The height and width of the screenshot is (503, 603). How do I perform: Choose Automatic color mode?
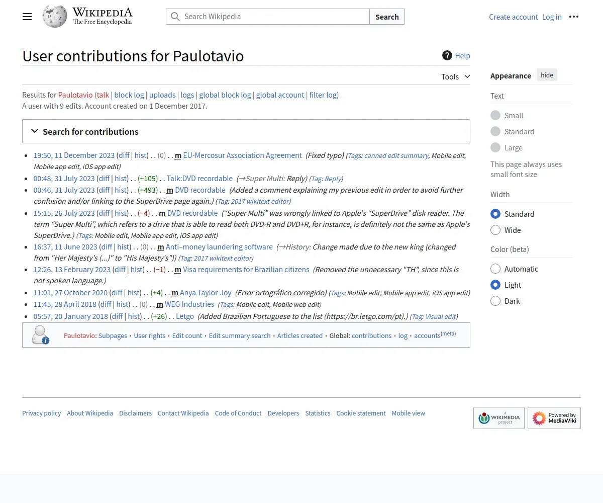[495, 269]
